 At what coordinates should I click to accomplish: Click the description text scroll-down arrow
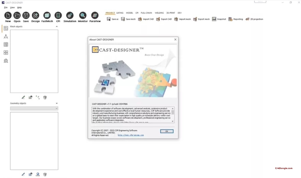(x=173, y=121)
